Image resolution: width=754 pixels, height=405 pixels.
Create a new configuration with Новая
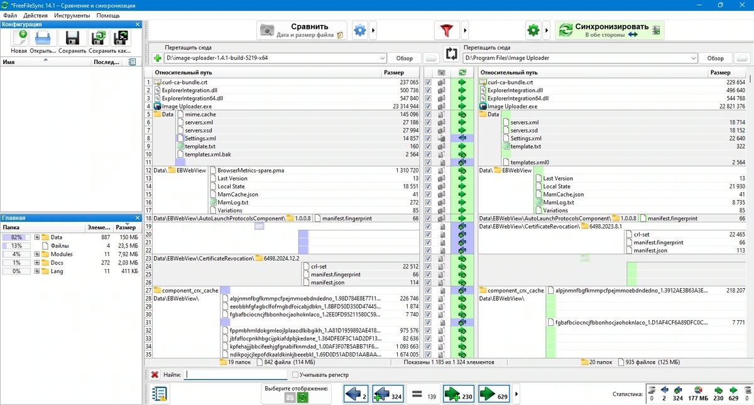click(x=19, y=38)
